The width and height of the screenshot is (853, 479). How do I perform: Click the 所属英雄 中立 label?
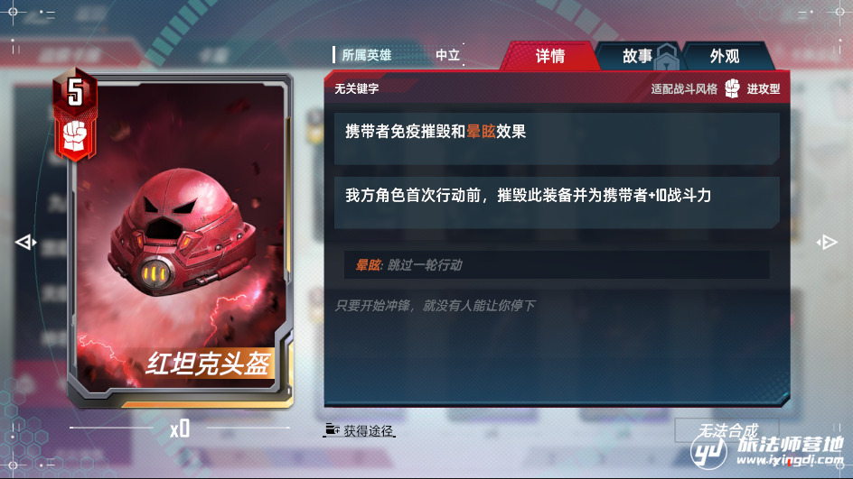pos(398,55)
